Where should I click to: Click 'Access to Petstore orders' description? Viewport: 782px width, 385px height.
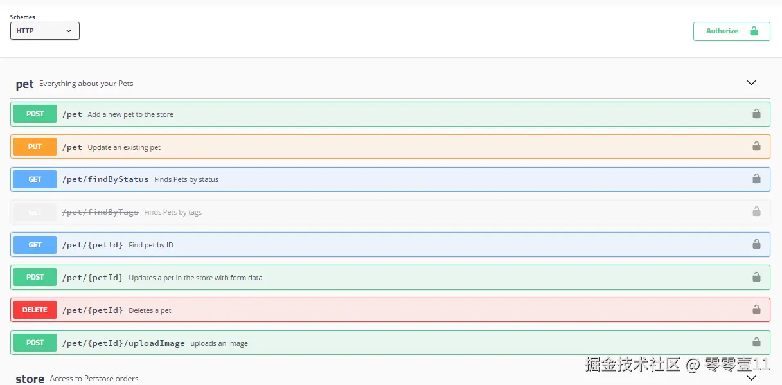94,379
